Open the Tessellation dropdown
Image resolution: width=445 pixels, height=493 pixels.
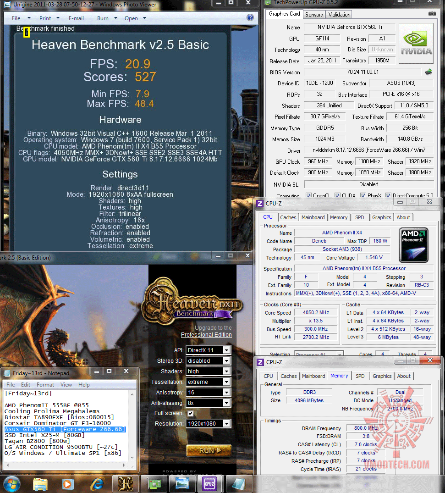click(209, 382)
